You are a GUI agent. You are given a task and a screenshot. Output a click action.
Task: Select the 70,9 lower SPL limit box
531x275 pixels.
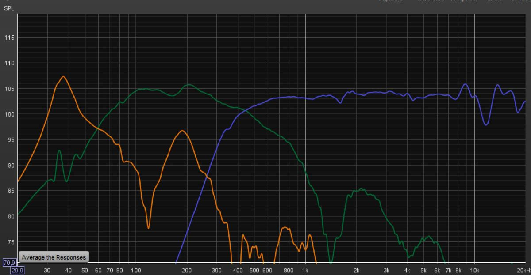(x=9, y=263)
